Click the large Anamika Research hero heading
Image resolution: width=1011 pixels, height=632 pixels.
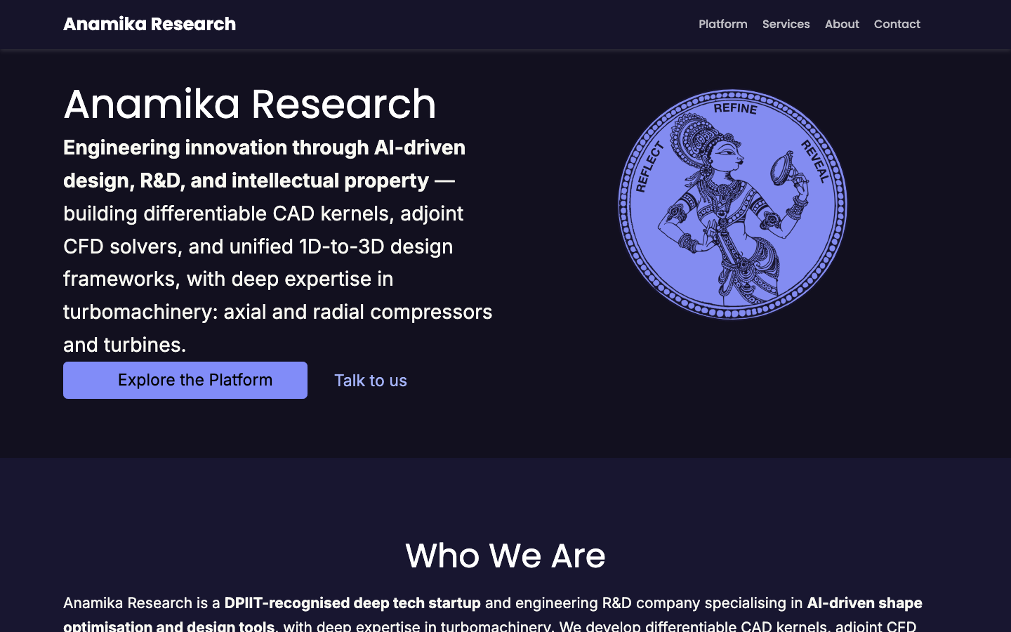(x=250, y=104)
